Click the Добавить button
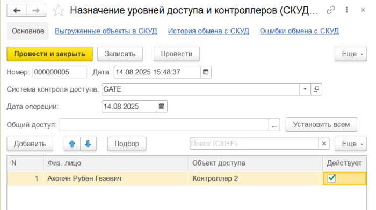The height and width of the screenshot is (210, 376). coord(30,144)
